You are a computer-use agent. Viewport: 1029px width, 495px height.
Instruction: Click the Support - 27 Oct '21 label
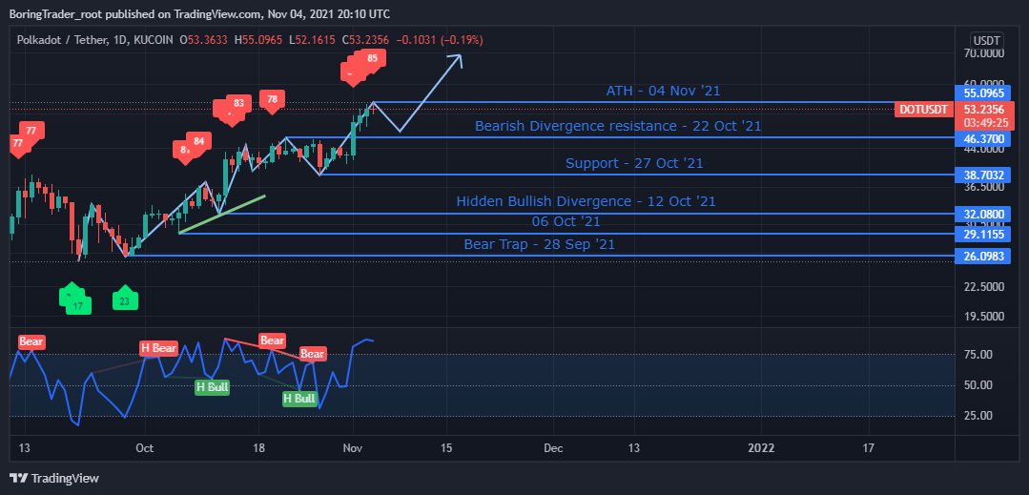pos(634,163)
